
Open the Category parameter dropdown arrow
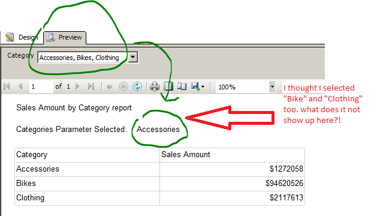[133, 57]
